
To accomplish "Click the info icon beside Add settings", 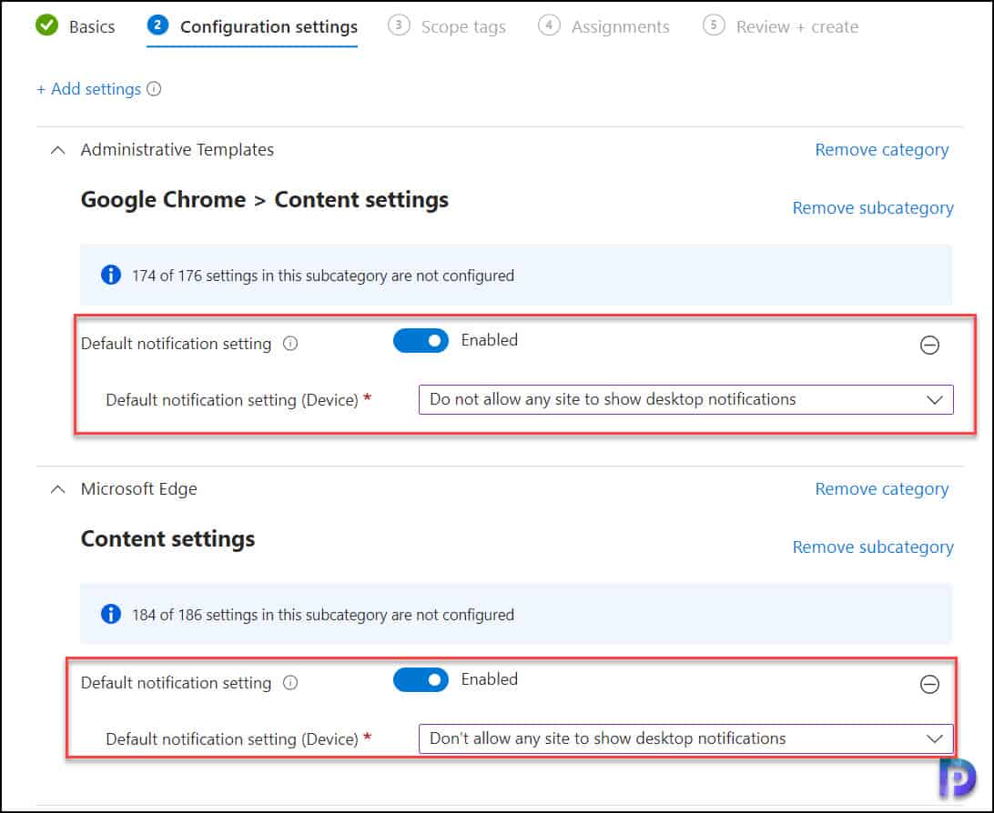I will pos(154,88).
